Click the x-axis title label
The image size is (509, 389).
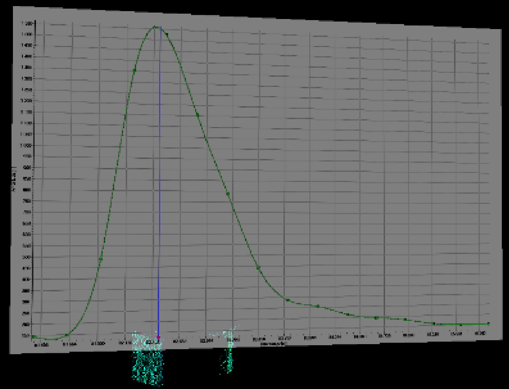(273, 343)
